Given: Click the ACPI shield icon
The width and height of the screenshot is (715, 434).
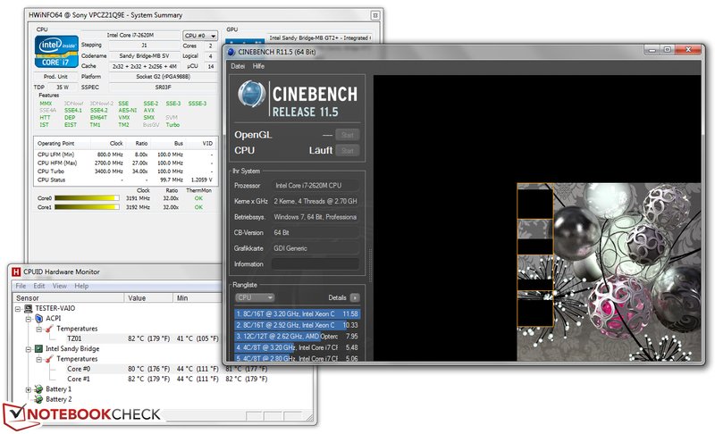Looking at the screenshot, I should (x=39, y=318).
